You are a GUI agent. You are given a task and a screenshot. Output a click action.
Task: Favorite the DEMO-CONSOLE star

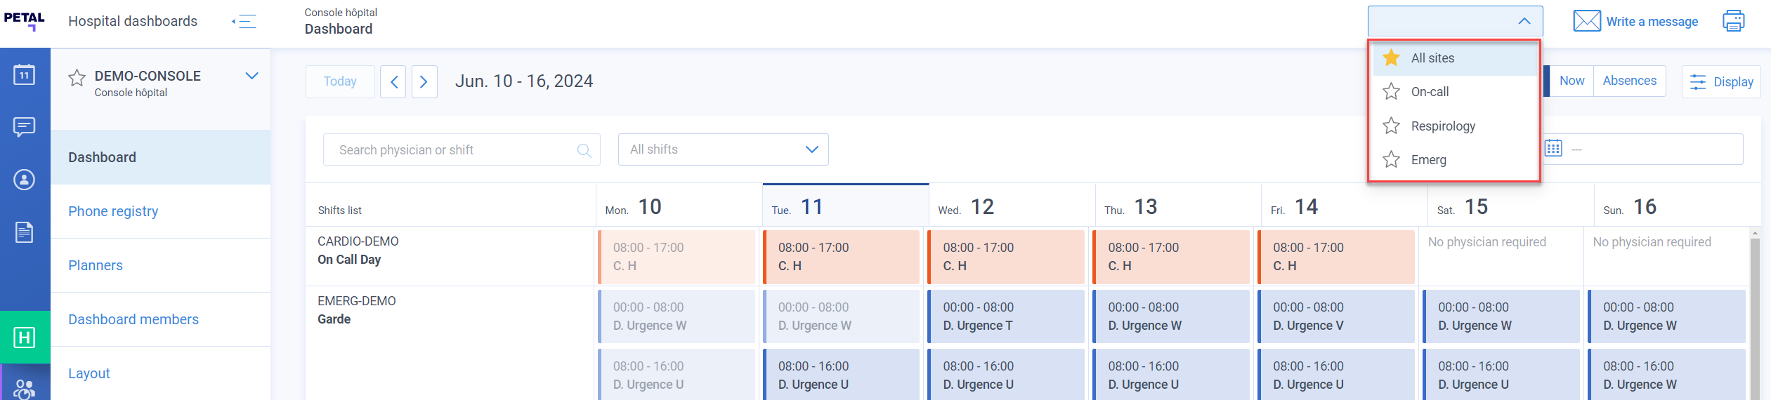[x=77, y=77]
